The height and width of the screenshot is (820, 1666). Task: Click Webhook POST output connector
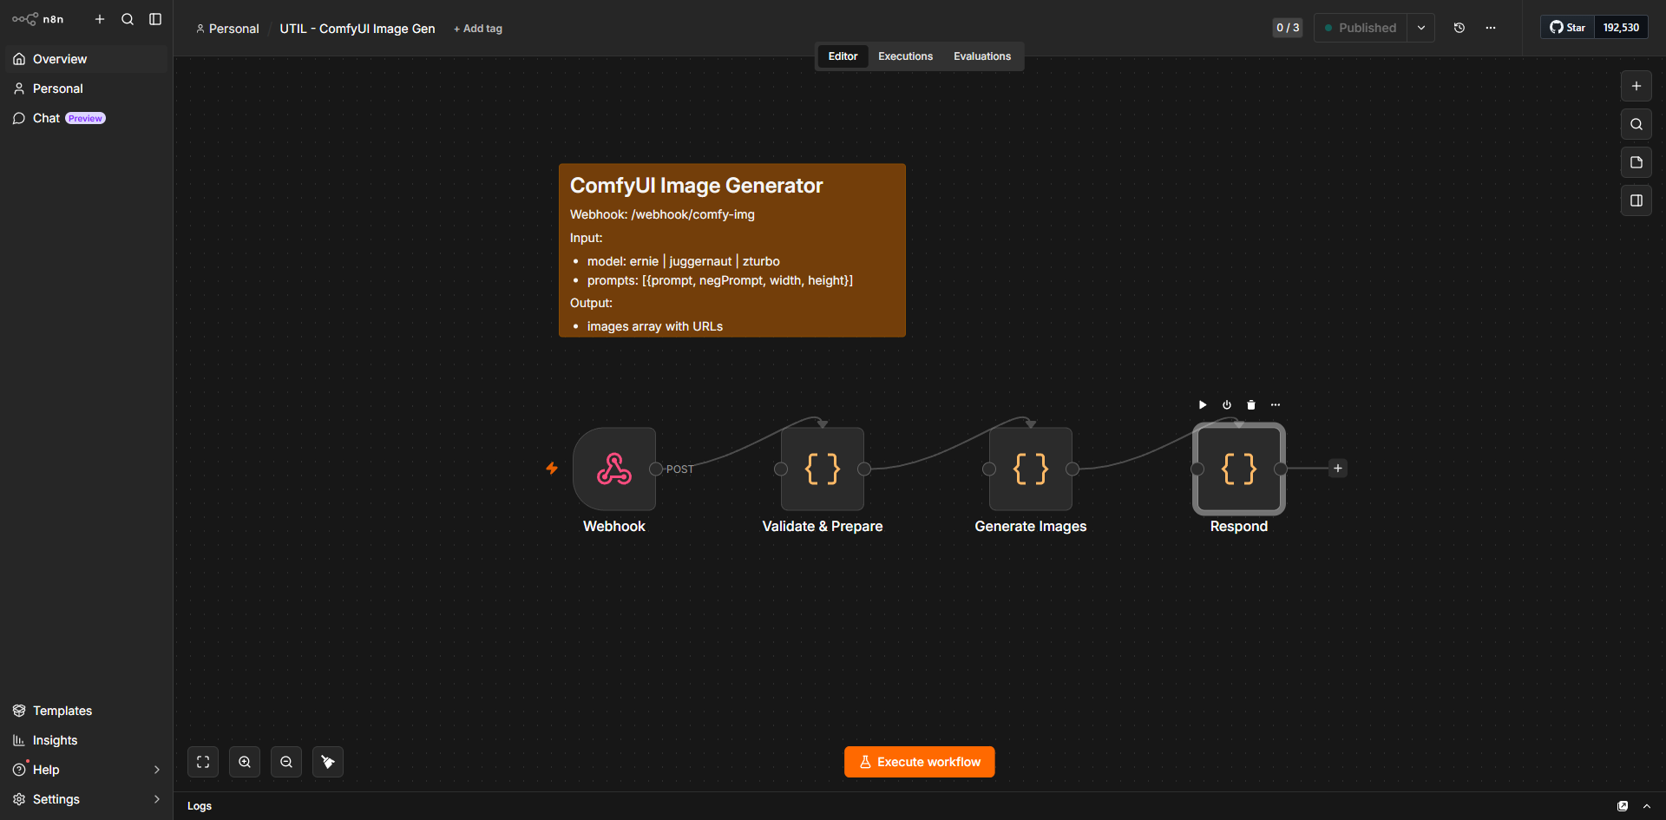pyautogui.click(x=656, y=469)
